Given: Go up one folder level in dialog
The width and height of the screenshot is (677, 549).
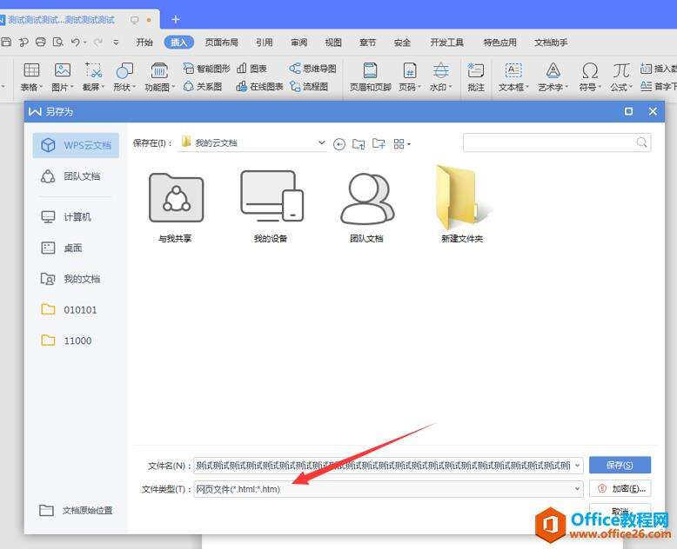Looking at the screenshot, I should [x=359, y=143].
